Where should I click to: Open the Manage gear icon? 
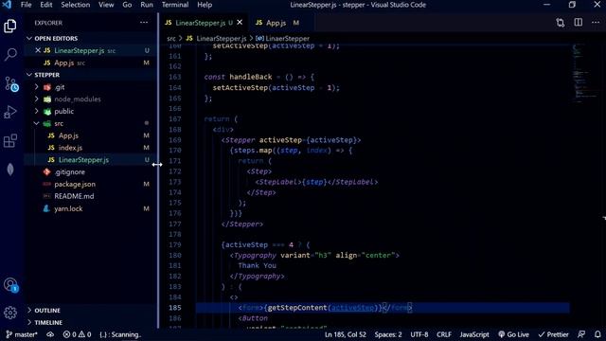10,313
